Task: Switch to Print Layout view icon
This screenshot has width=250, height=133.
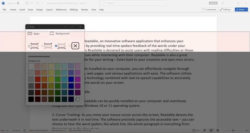Action: (211, 130)
